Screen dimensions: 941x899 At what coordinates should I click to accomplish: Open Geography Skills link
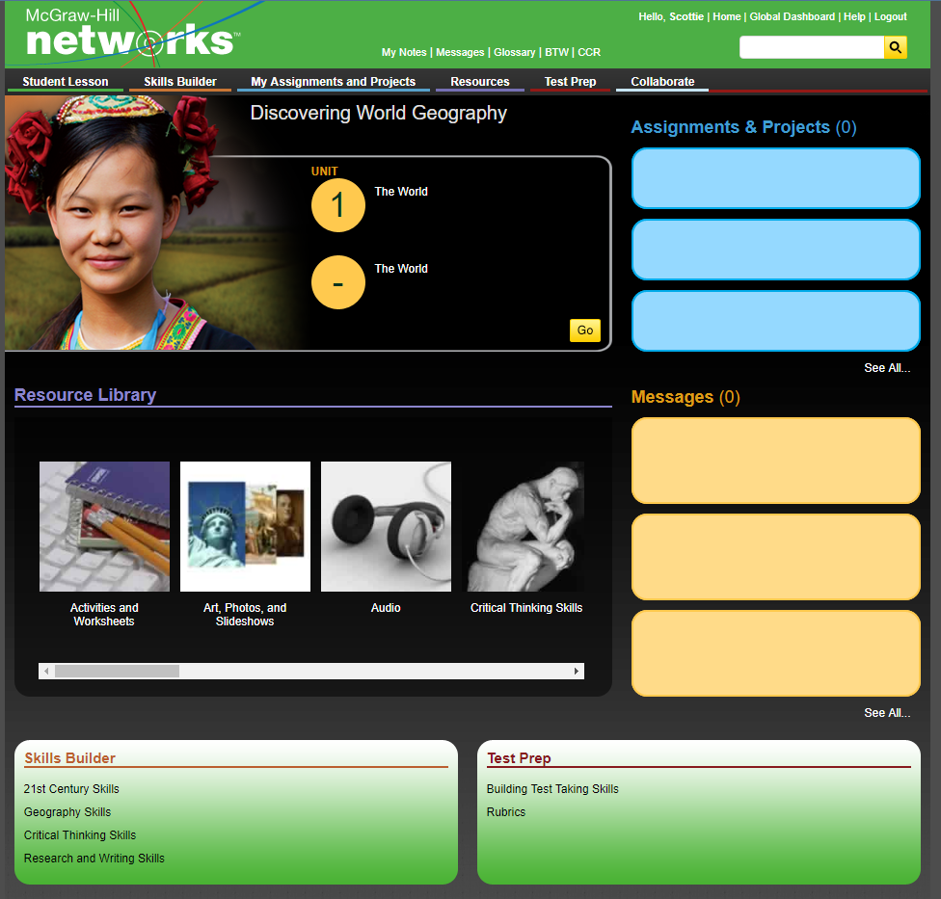pos(67,812)
